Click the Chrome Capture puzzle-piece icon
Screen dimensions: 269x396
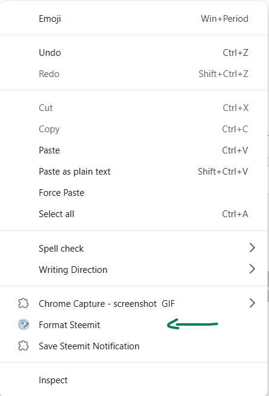click(24, 303)
